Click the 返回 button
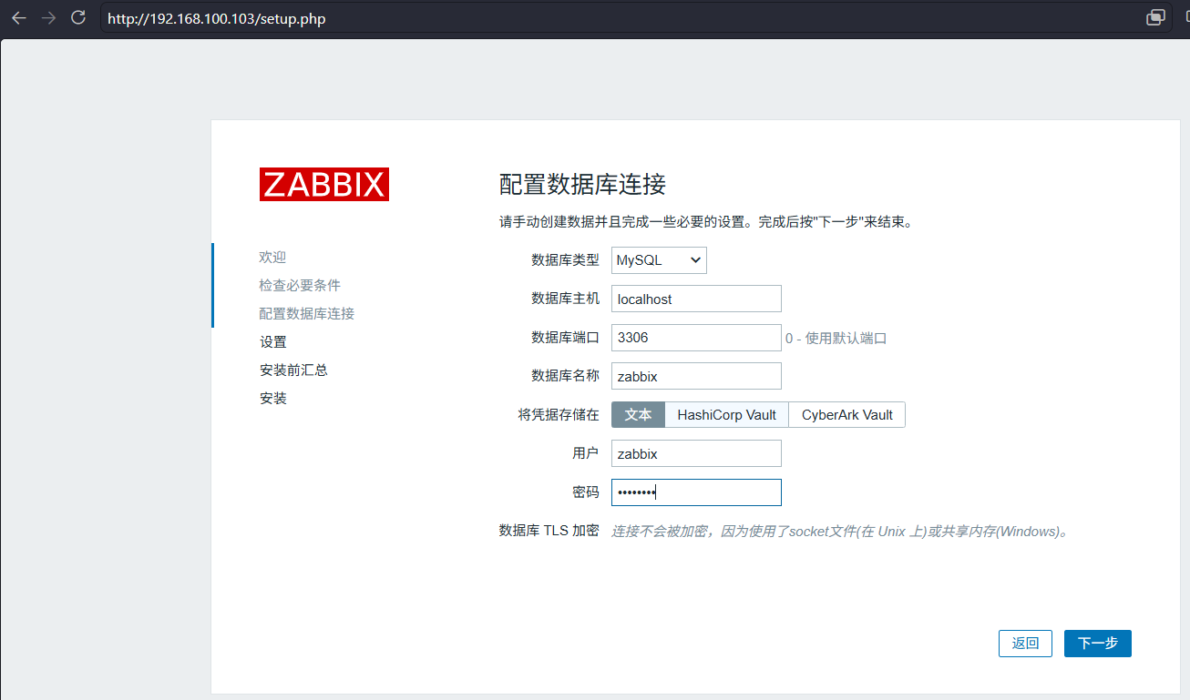The image size is (1190, 700). click(x=1025, y=644)
